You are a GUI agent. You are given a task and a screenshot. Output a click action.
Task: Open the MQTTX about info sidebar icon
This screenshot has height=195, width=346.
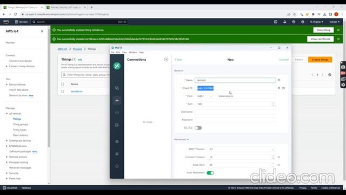coord(117,166)
